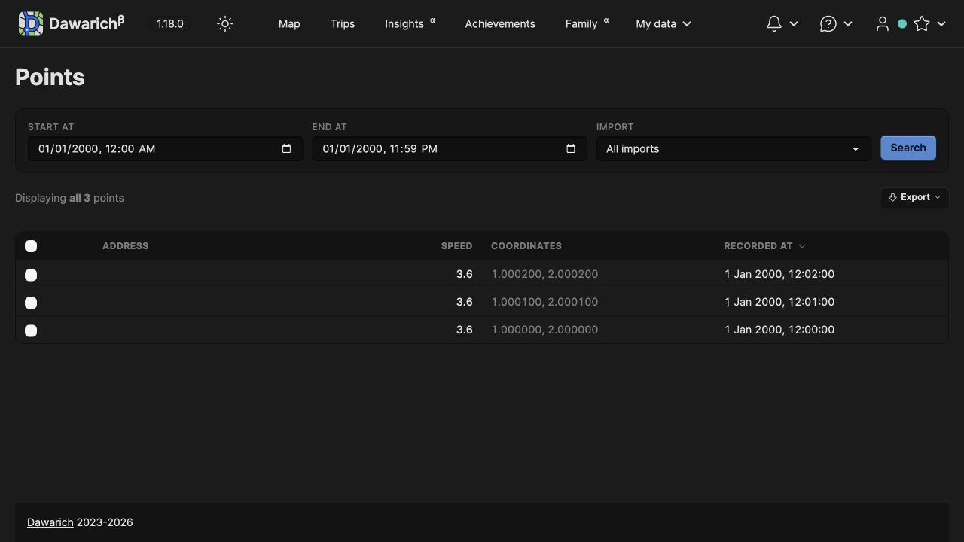Open the Achievements page

pos(500,24)
